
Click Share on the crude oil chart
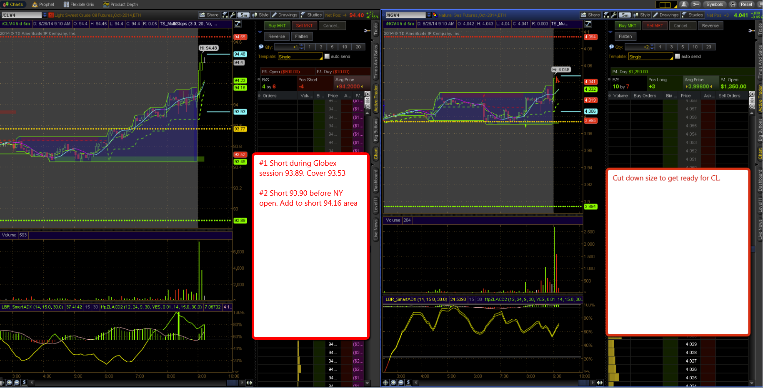coord(209,15)
